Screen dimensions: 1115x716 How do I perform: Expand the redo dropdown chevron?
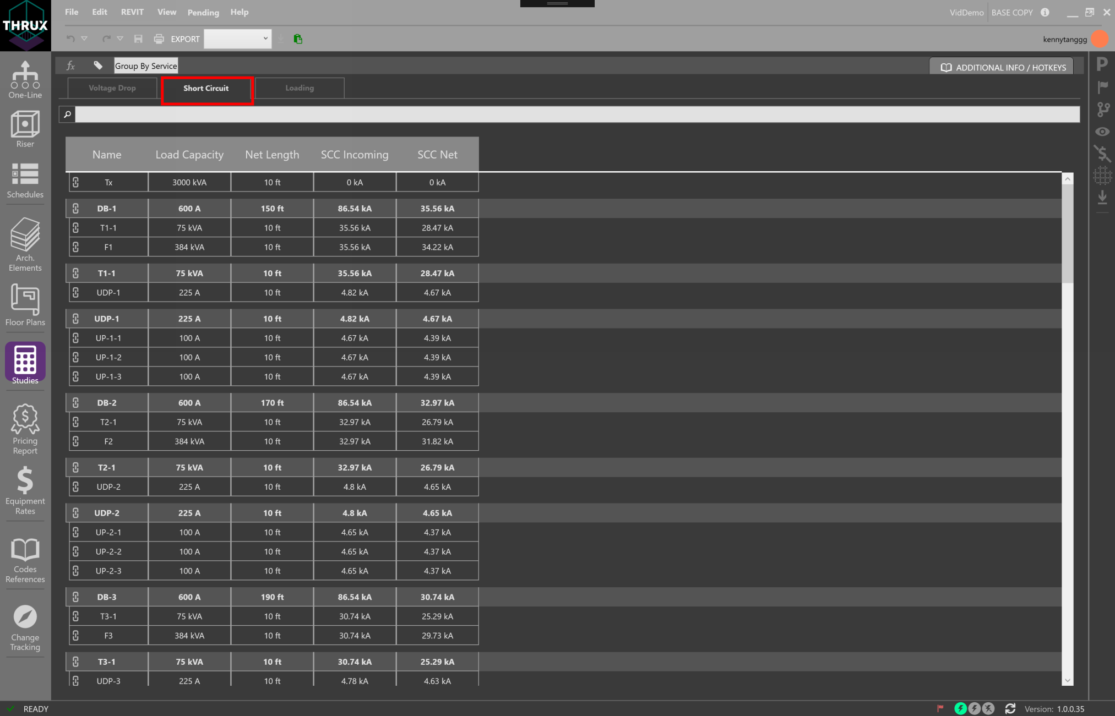click(121, 39)
